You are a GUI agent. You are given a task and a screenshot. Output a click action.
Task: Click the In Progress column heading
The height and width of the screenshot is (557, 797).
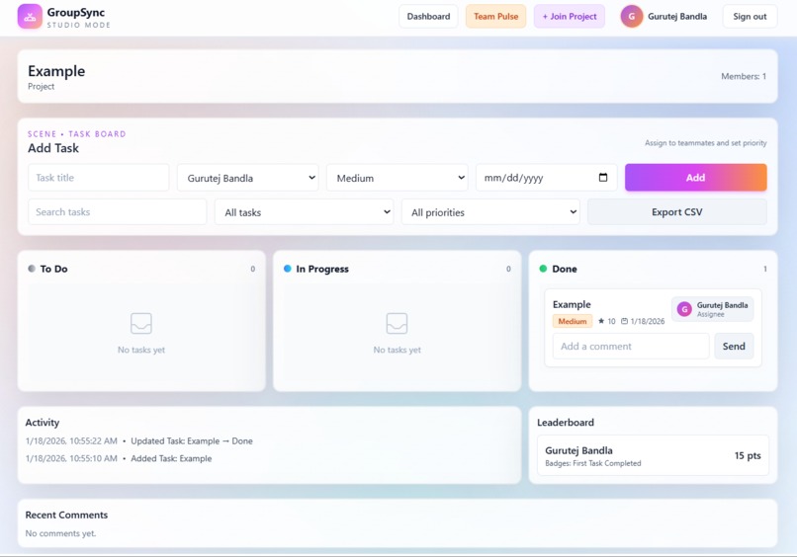coord(322,269)
